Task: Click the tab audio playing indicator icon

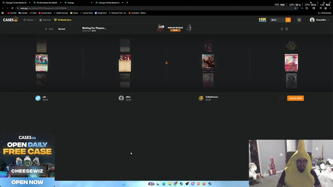Action: [302, 8]
